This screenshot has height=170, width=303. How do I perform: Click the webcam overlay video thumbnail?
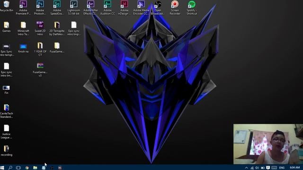[x=268, y=144]
